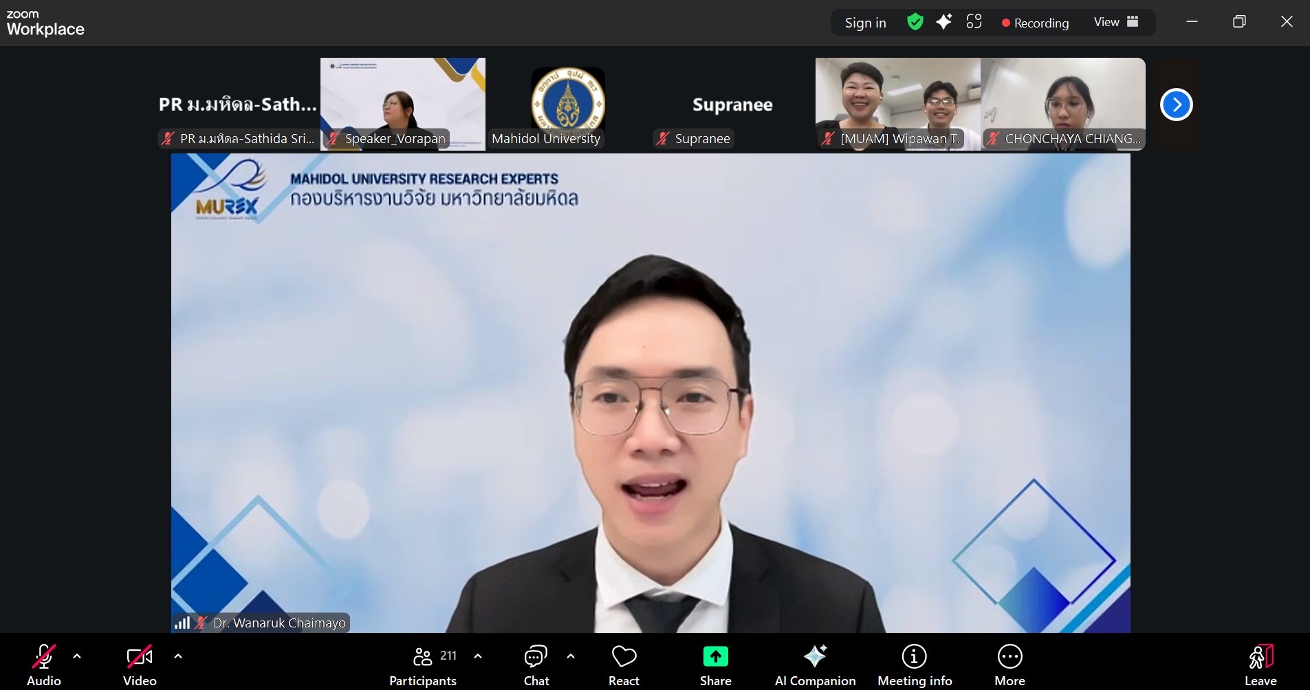Open the React emoji menu
The image size is (1310, 690).
(x=624, y=665)
